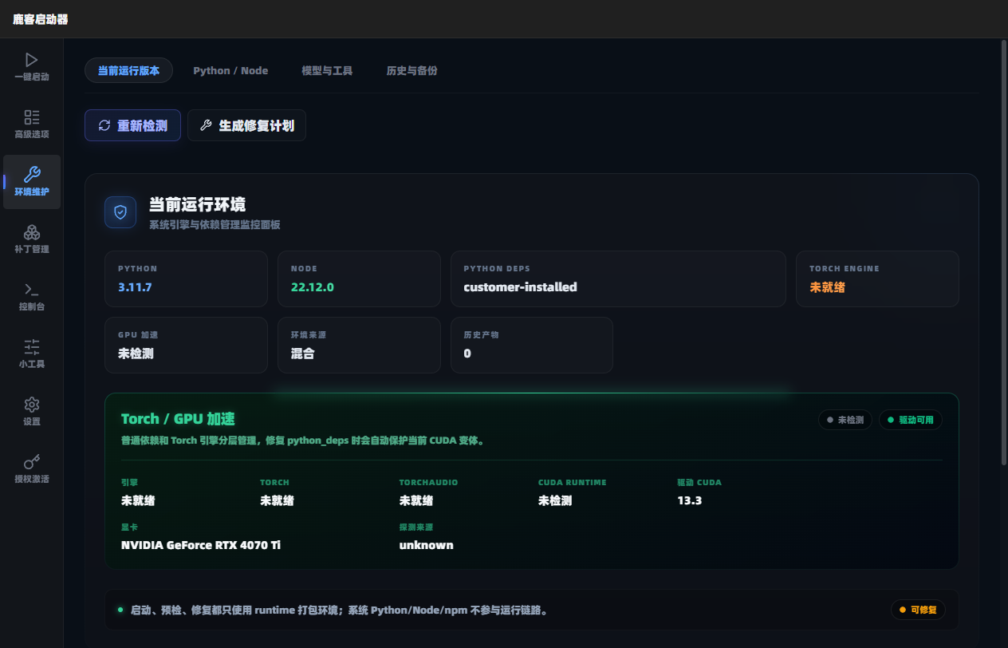Viewport: 1008px width, 648px height.
Task: Open 设置 gear icon in the sidebar
Action: [32, 405]
